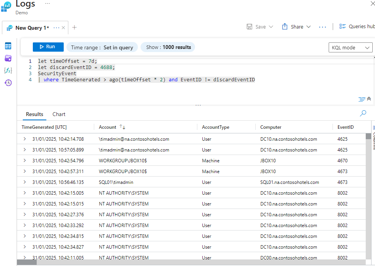
Task: Select DC10 computer in the 10:42:27.376 row
Action: click(288, 215)
